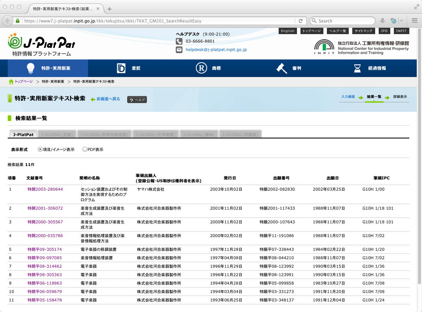Open document 特開2000-305567
The image size is (422, 312).
pos(45,222)
